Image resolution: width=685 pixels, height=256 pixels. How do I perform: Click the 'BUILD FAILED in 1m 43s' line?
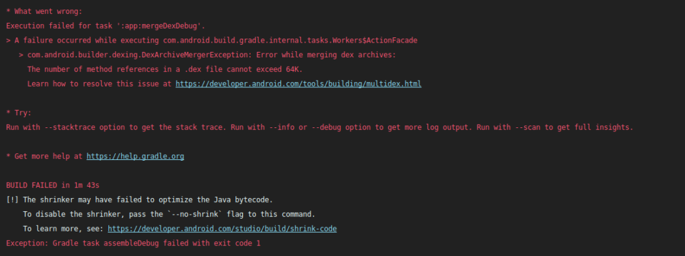pos(53,185)
